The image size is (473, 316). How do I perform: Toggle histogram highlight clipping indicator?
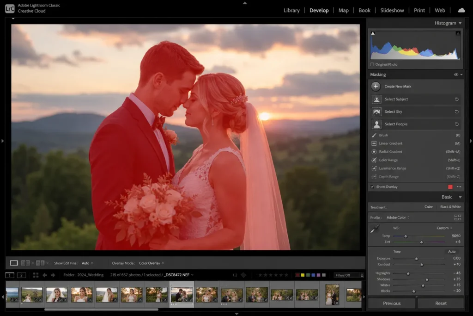(x=458, y=33)
